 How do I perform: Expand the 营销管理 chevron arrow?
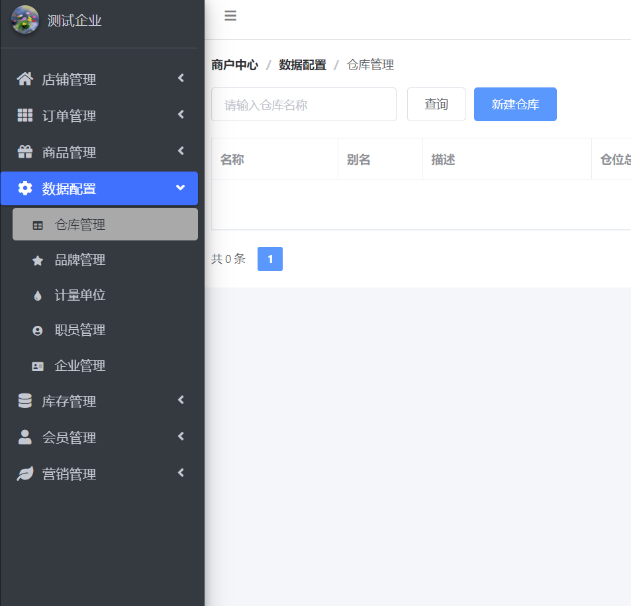[x=181, y=474]
